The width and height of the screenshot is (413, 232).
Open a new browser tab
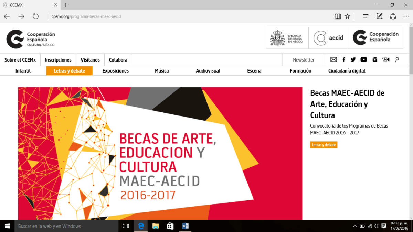pos(65,5)
